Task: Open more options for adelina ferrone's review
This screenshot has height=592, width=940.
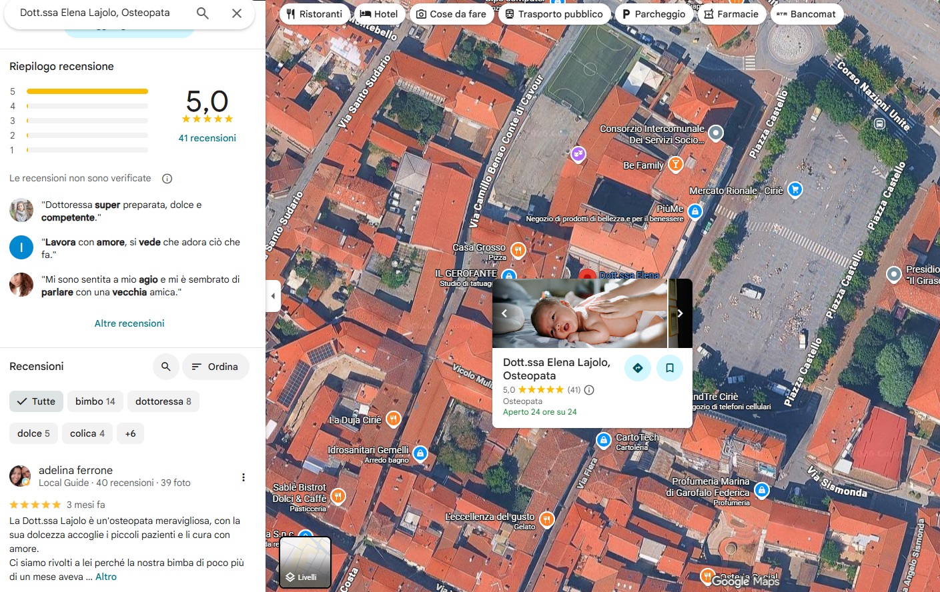Action: click(x=244, y=477)
